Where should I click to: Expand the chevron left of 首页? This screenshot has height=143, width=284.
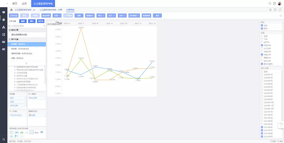tap(7, 4)
